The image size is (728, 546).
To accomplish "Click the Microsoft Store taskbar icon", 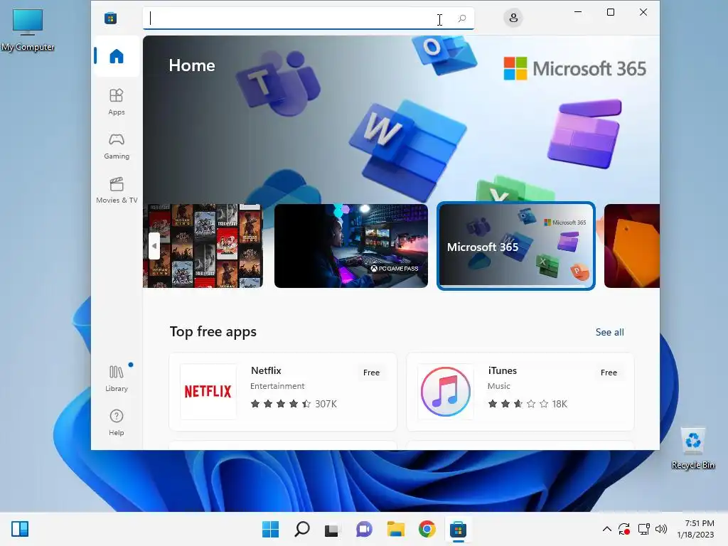I will tap(458, 529).
